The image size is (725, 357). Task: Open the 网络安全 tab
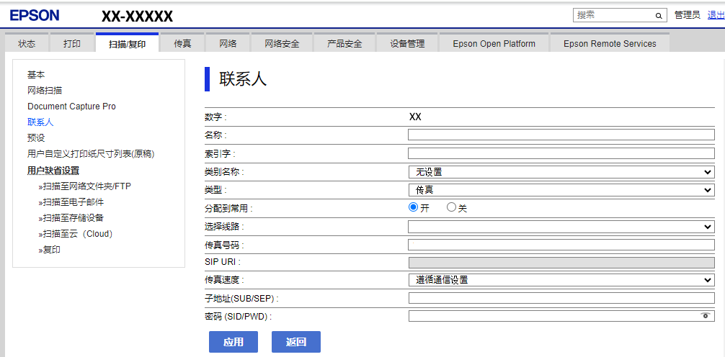pyautogui.click(x=282, y=44)
